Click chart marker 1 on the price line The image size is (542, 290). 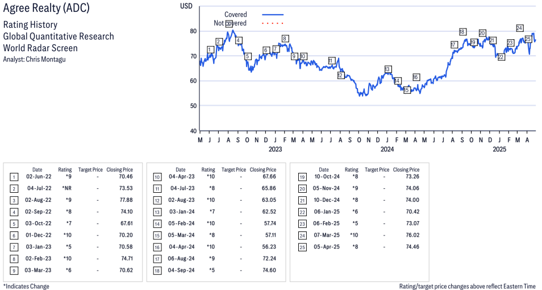211,50
